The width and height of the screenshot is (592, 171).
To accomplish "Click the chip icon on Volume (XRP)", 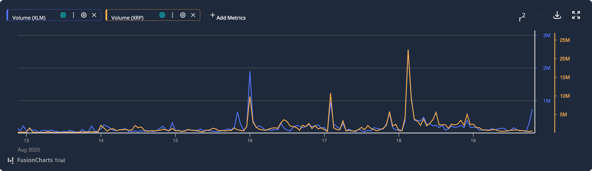I will coord(162,15).
